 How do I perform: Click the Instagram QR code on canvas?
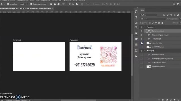(108, 55)
